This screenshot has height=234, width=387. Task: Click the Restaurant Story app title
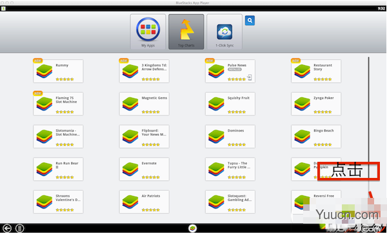coord(322,67)
